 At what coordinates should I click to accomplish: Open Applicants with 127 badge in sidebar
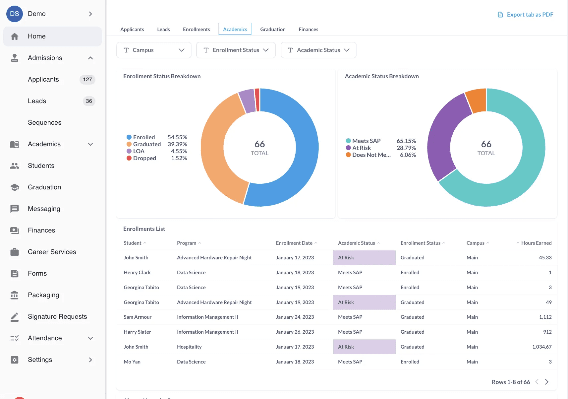click(x=52, y=80)
